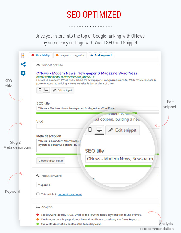Image resolution: width=181 pixels, height=233 pixels.
Task: Switch to small desktop preview toggle
Action: point(46,90)
